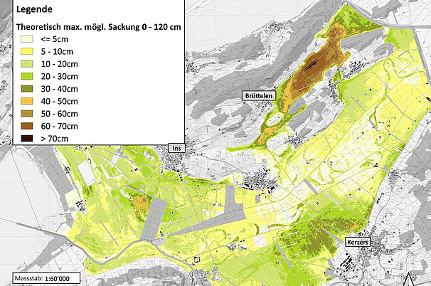This screenshot has height=286, width=431.
Task: Select the Ins town label
Action: point(176,148)
